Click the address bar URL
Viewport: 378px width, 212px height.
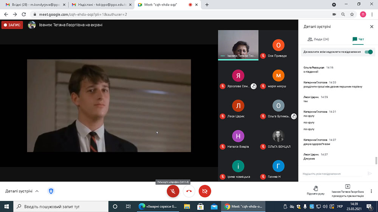tap(83, 14)
